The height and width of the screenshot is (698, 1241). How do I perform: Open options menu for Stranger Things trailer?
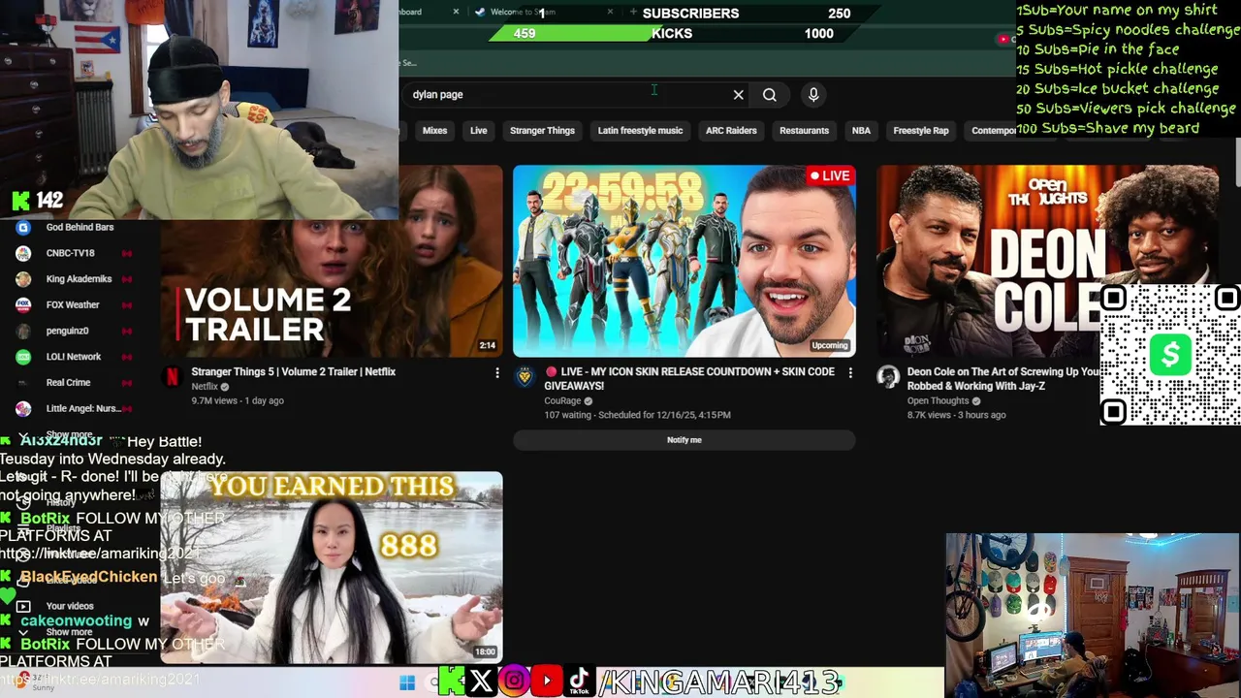pos(497,373)
